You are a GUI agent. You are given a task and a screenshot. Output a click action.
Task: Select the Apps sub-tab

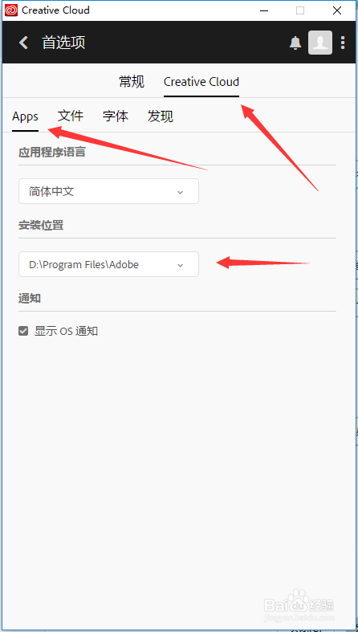coord(25,116)
